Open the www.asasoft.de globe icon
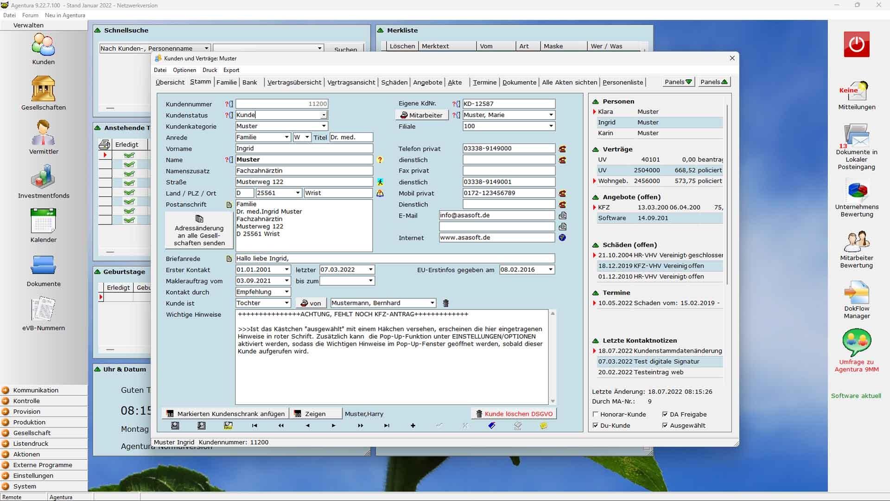 click(562, 238)
